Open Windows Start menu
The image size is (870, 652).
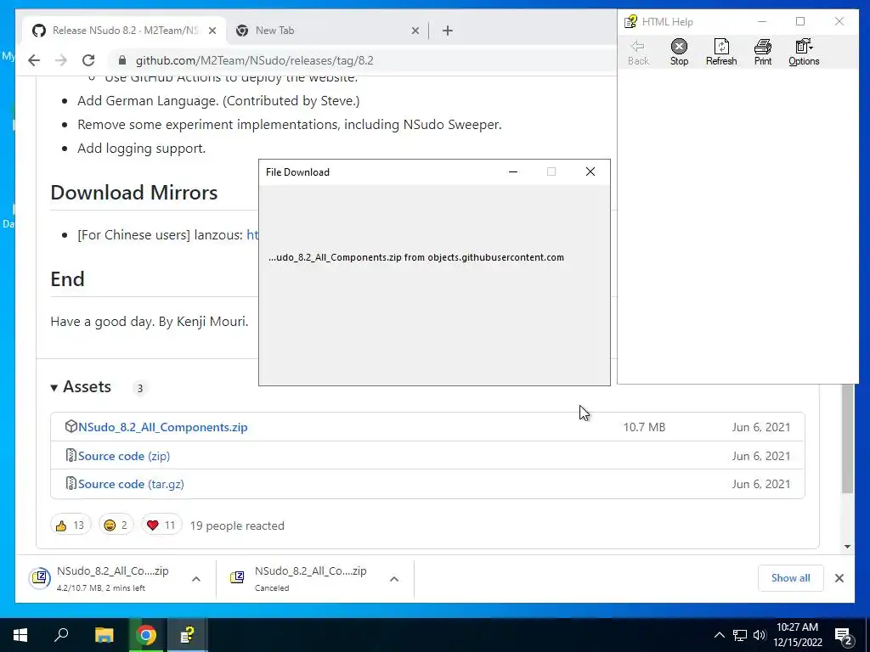coord(20,635)
